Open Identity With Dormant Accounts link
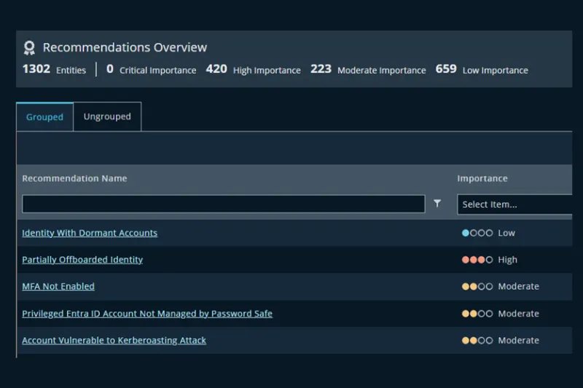 click(x=90, y=233)
